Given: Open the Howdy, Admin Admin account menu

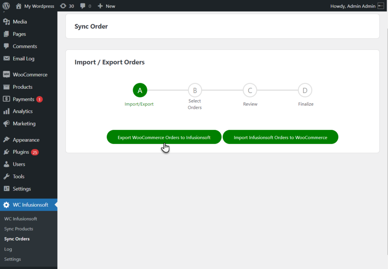Looking at the screenshot, I should tap(357, 6).
